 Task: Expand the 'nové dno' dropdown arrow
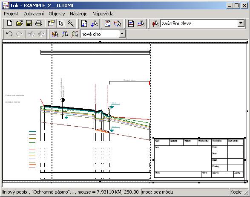(122, 34)
